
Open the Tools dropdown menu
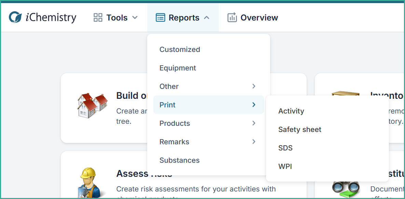115,17
